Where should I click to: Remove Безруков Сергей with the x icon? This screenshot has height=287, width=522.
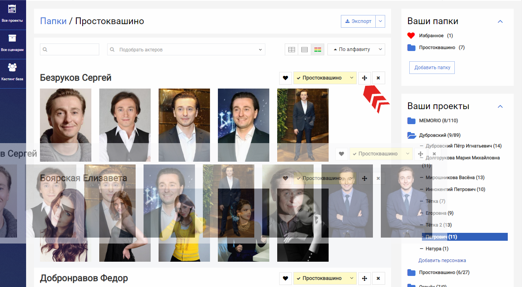378,78
